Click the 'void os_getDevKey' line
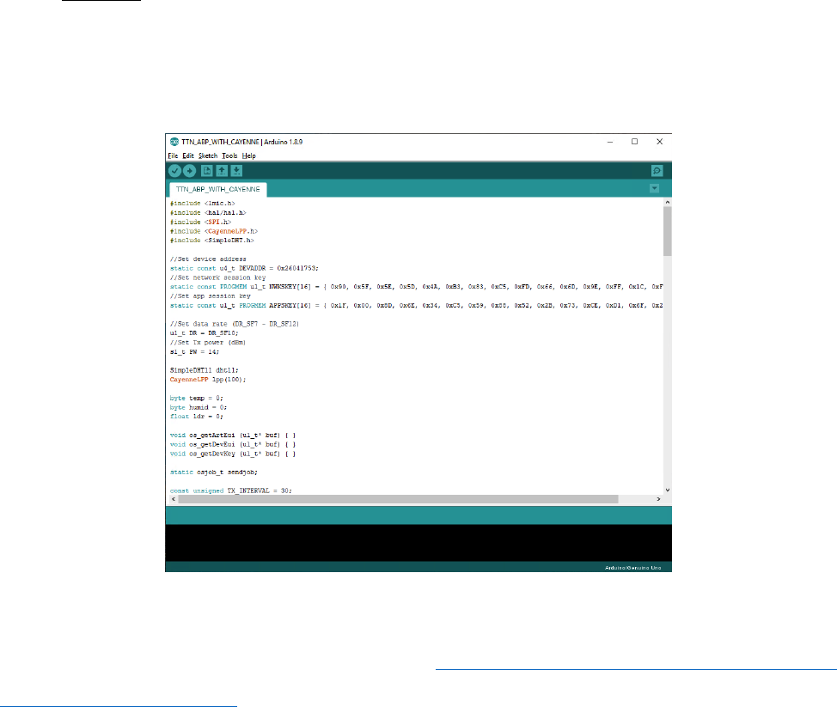The height and width of the screenshot is (707, 837). click(x=233, y=454)
